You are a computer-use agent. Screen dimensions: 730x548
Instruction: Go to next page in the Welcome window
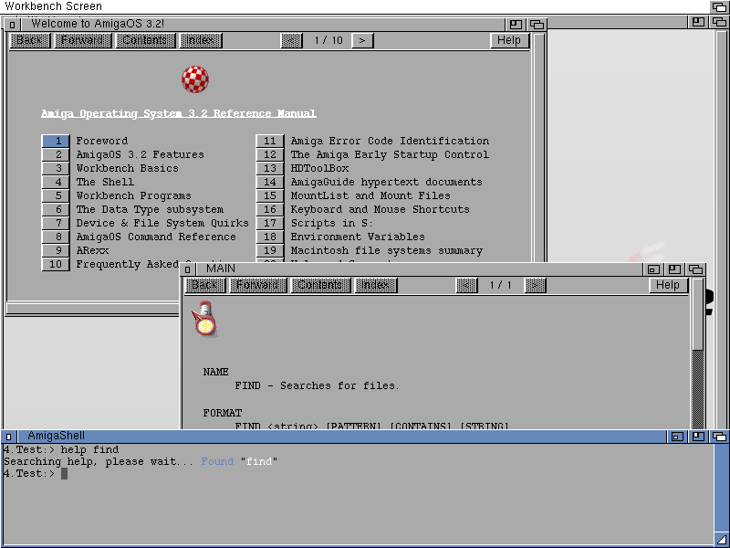[362, 40]
